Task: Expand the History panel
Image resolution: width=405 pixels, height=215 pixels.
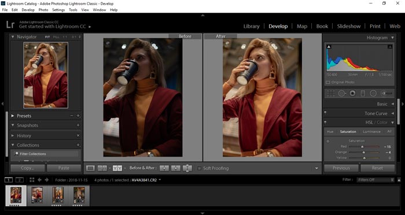Action: tap(12, 135)
